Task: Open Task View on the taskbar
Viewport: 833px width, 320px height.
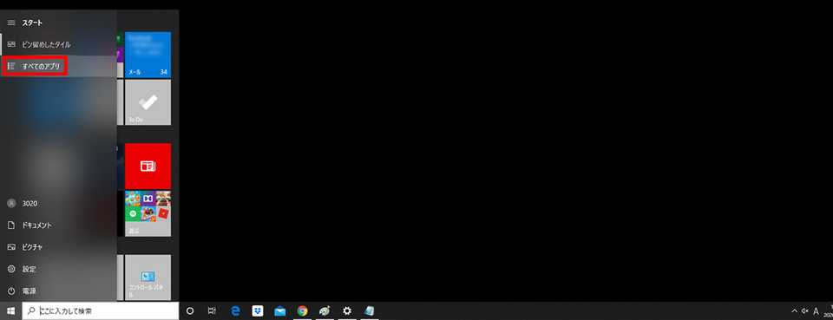Action: (212, 311)
